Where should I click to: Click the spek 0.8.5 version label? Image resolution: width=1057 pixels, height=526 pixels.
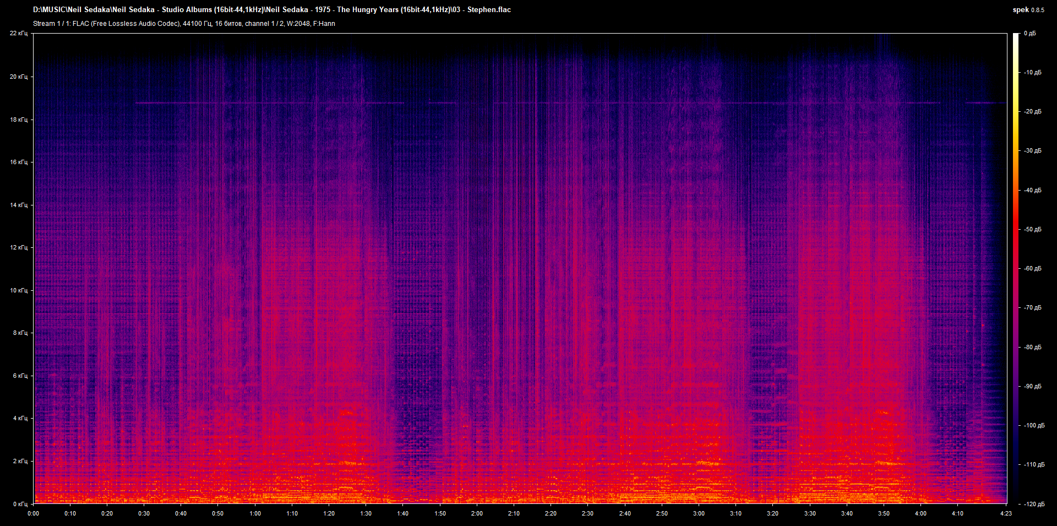tap(1028, 10)
